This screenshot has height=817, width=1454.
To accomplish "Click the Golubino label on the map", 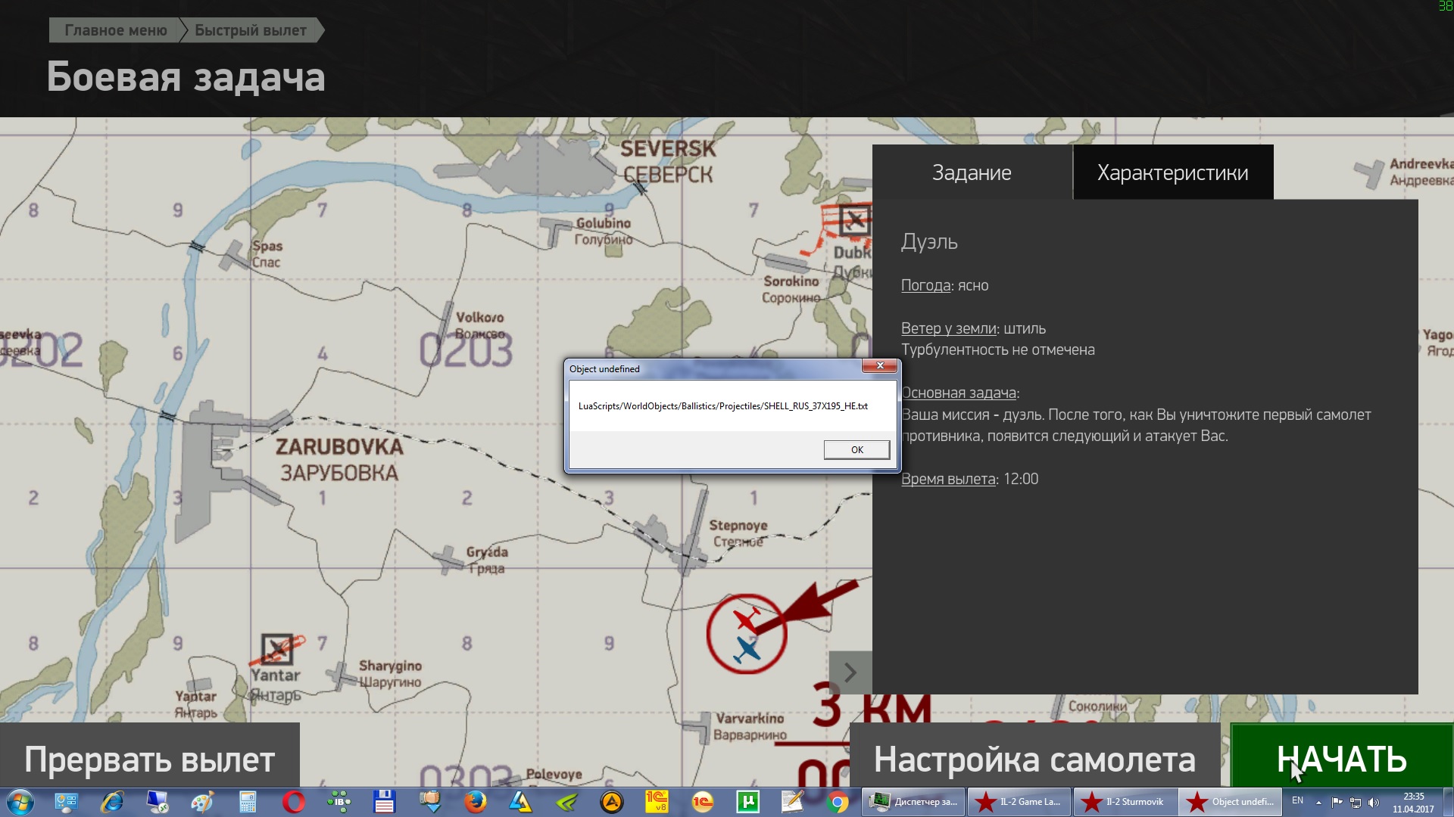I will pos(604,223).
